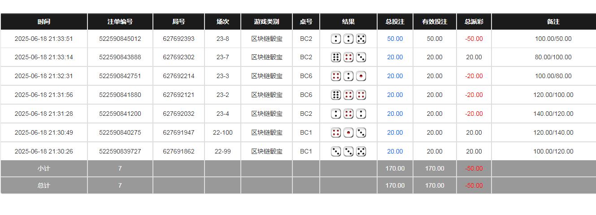The height and width of the screenshot is (215, 596).
Task: Click the one-dot red die in round 23-3
Action: coord(361,76)
